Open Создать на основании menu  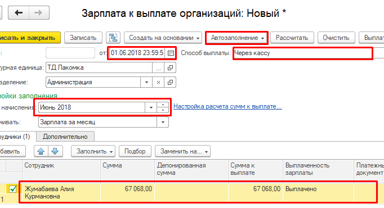coord(163,38)
